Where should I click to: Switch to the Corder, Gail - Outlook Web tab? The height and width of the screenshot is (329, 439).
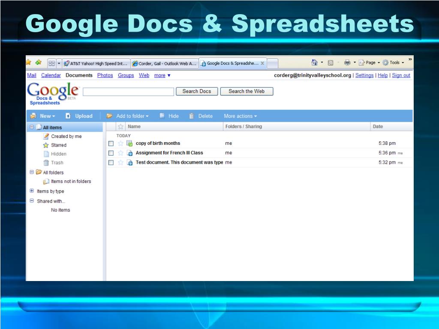tap(165, 63)
